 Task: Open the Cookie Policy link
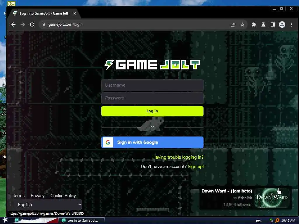pyautogui.click(x=63, y=196)
